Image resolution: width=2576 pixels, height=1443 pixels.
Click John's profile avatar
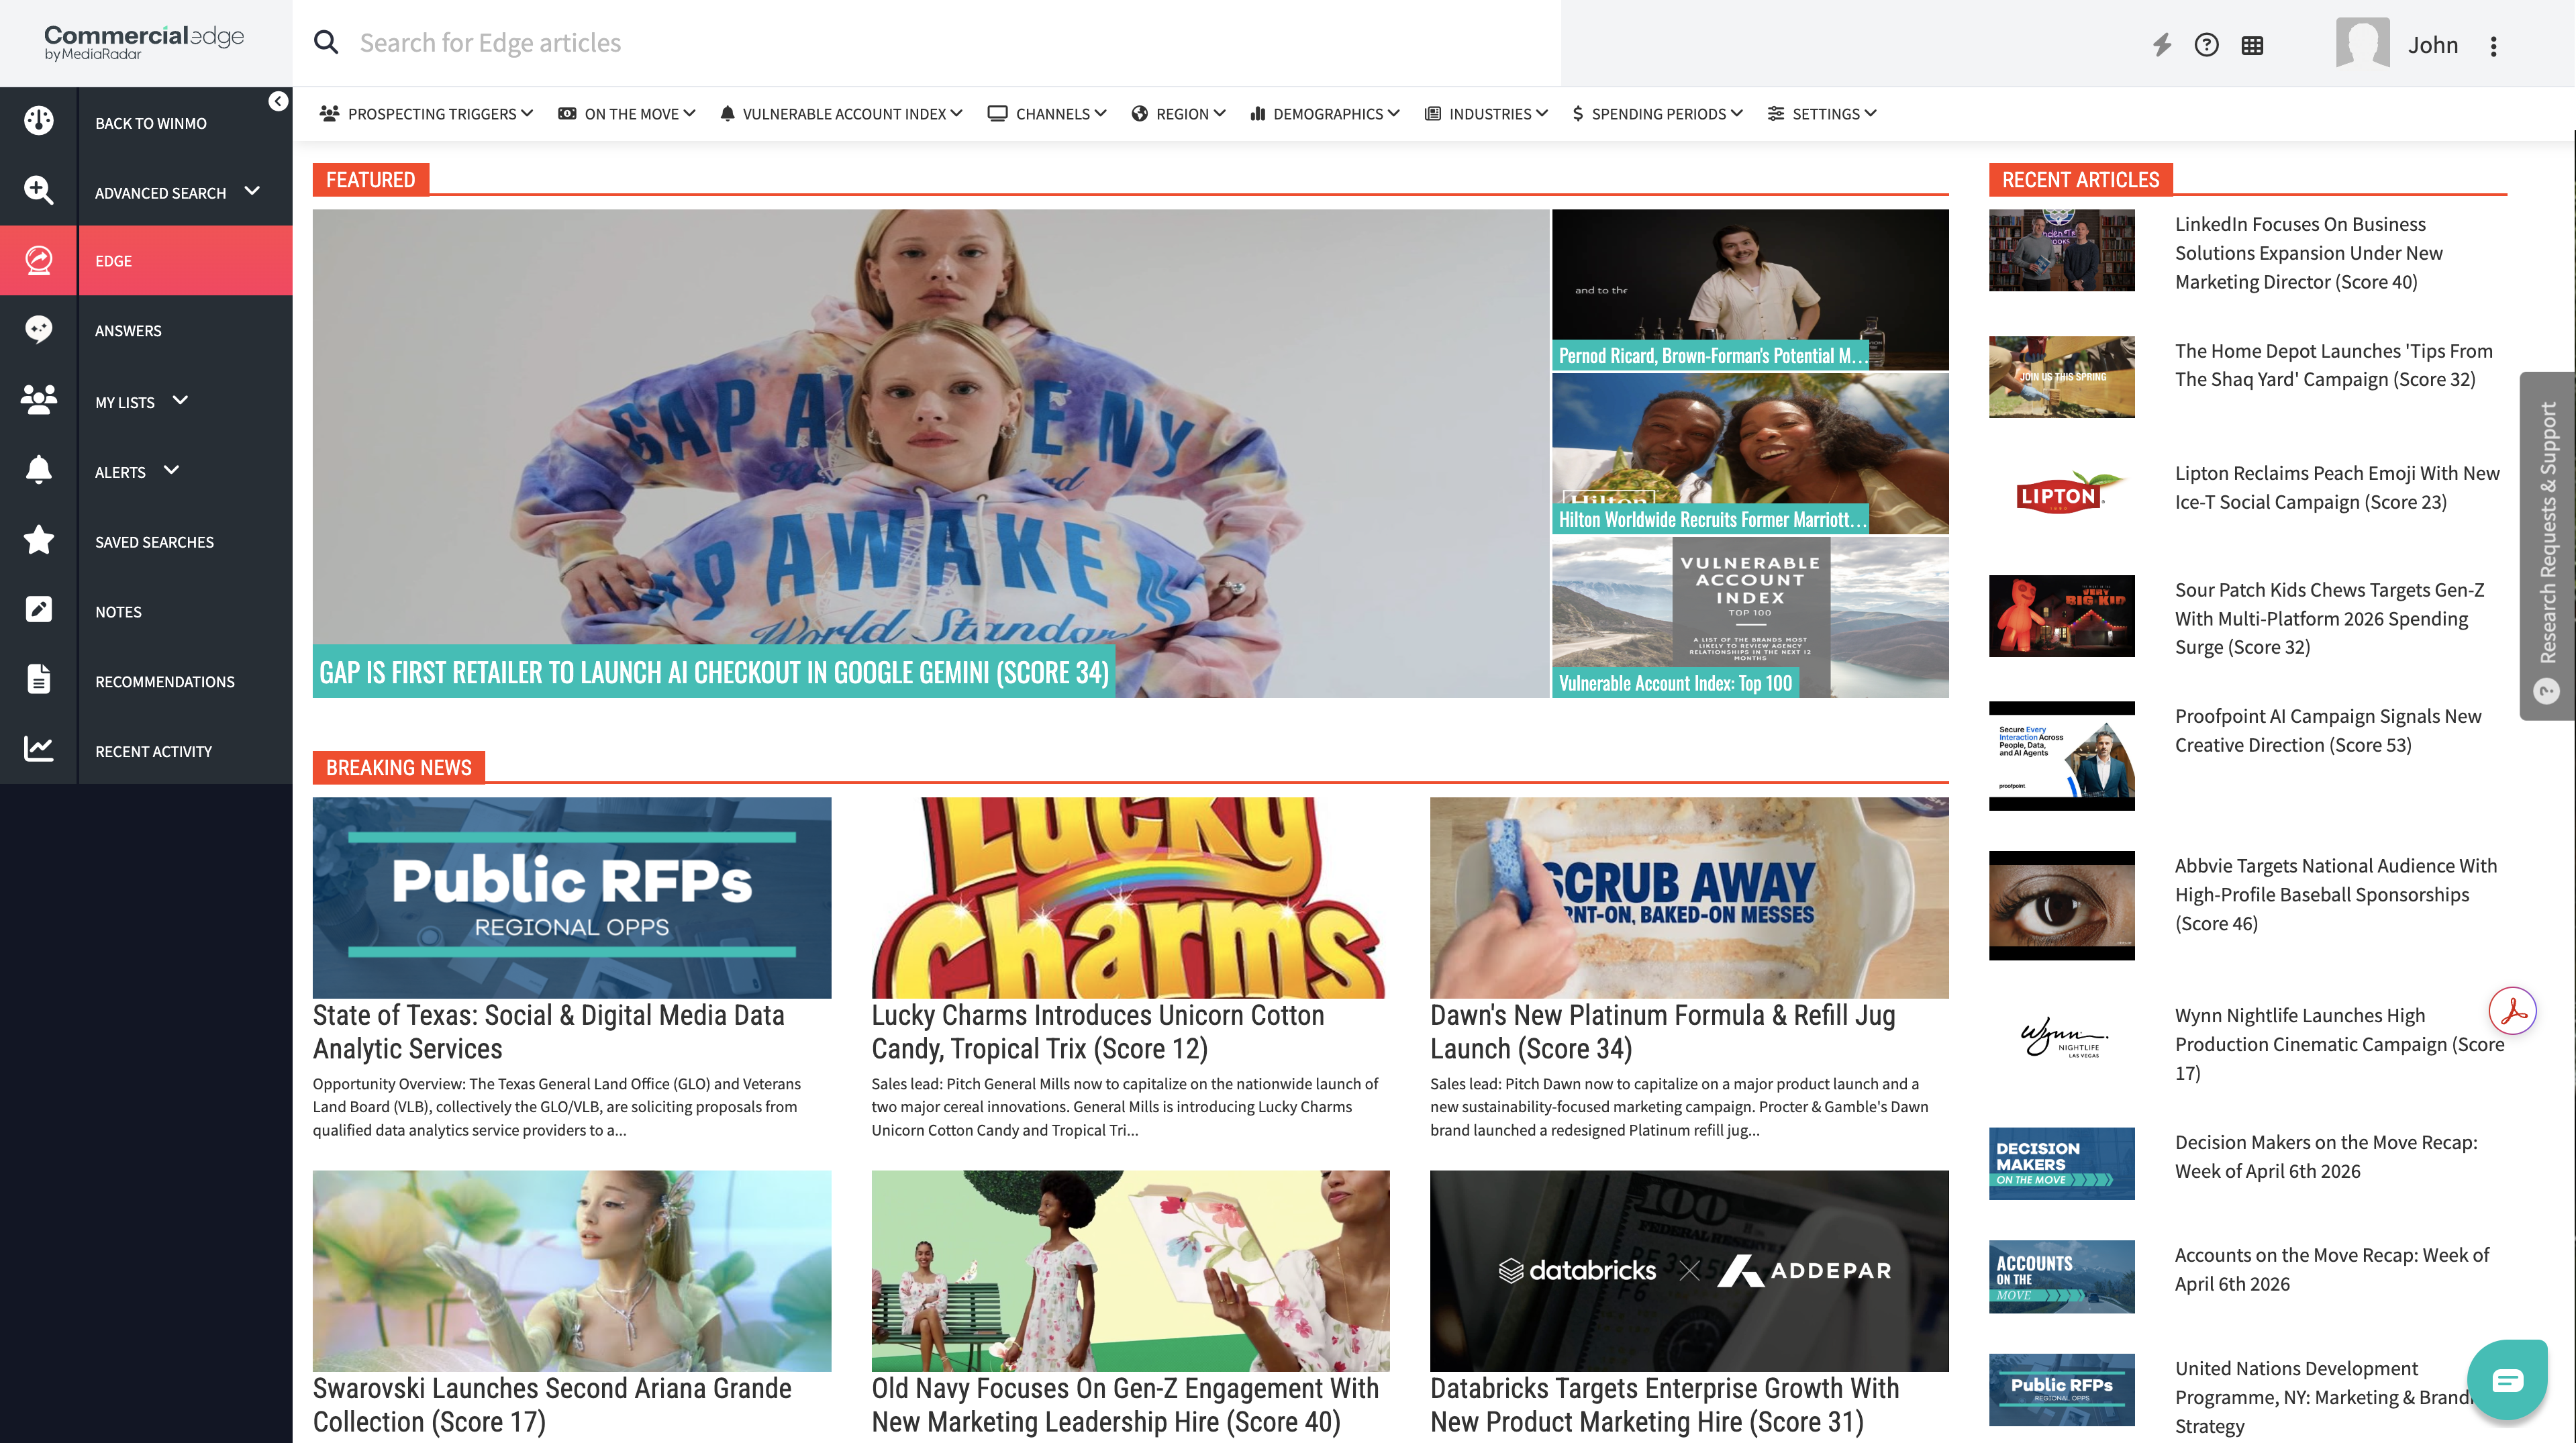tap(2362, 43)
